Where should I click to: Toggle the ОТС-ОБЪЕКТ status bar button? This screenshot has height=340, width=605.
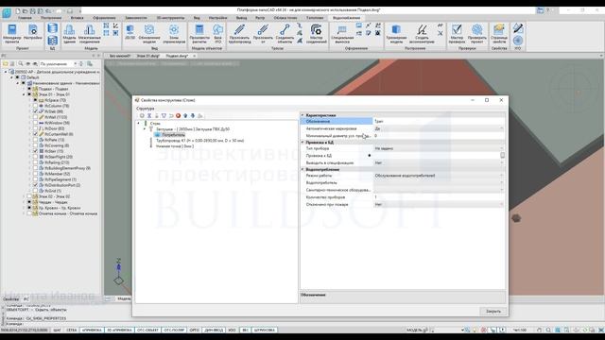pyautogui.click(x=147, y=330)
